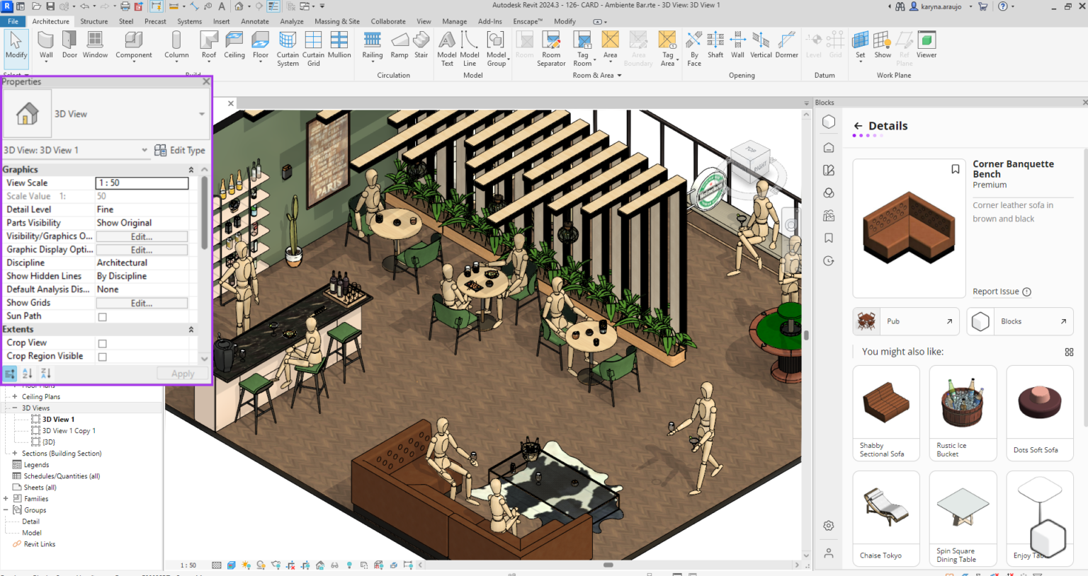Switch to the Annotate ribbon tab

[255, 21]
